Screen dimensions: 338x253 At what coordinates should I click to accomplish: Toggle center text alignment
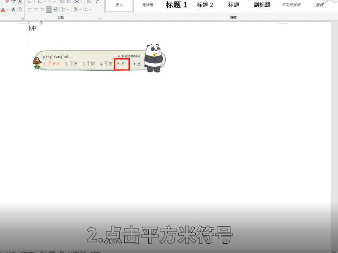click(x=37, y=10)
